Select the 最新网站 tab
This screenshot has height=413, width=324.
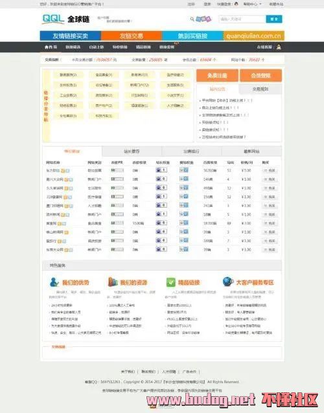[x=251, y=151]
